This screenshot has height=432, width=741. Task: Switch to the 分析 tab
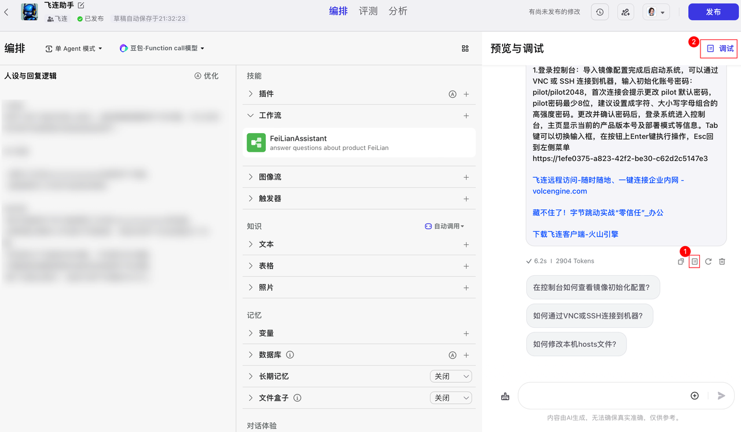coord(398,10)
